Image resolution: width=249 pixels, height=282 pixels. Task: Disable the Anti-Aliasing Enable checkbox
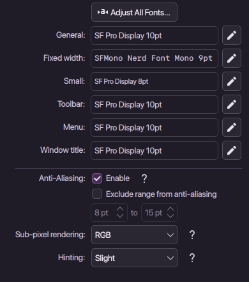[x=97, y=178]
